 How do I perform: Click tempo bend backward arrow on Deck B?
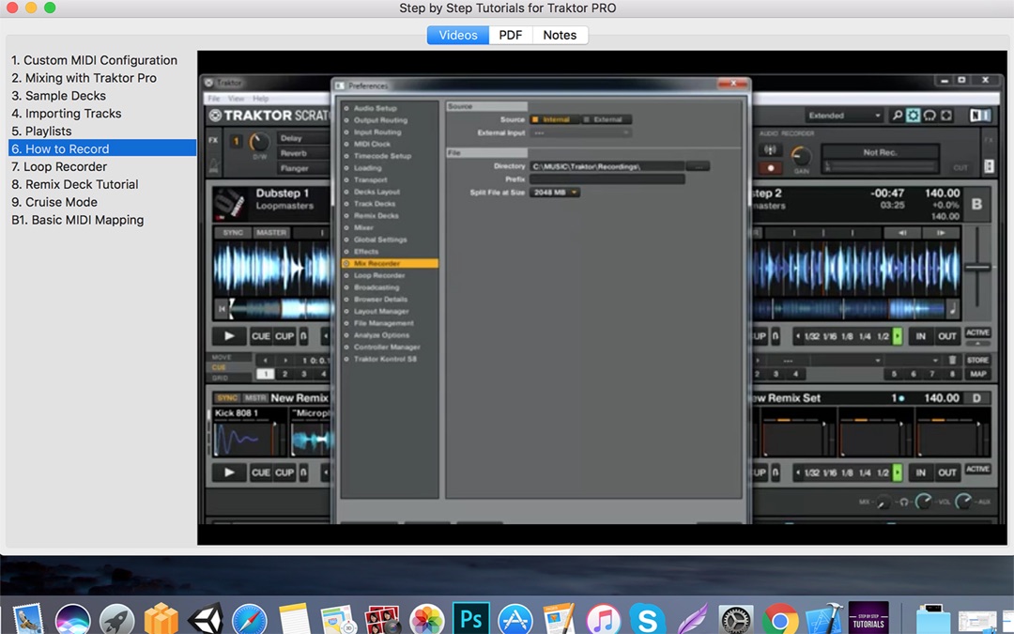tap(902, 232)
